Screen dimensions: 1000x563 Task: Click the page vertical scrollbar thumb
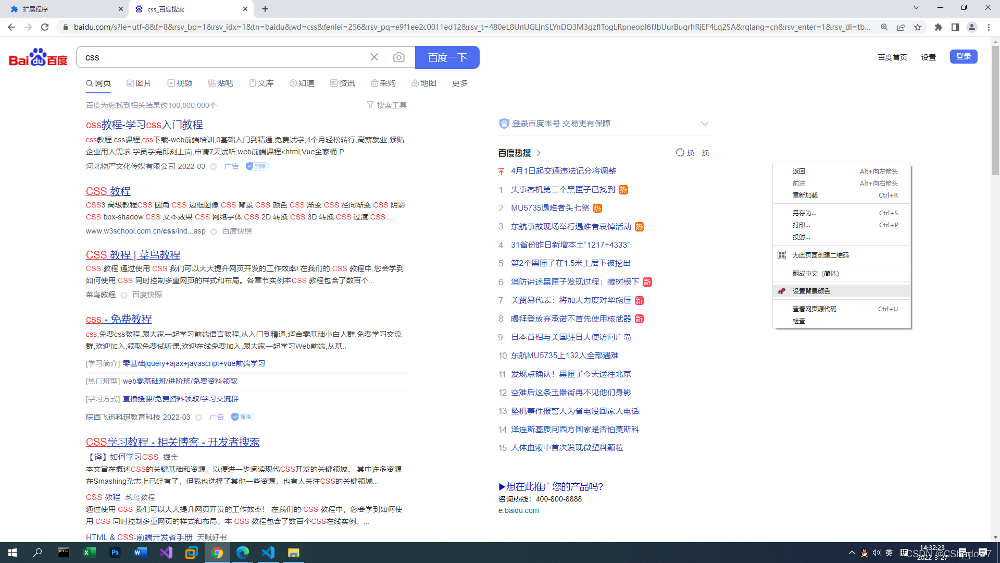(995, 109)
